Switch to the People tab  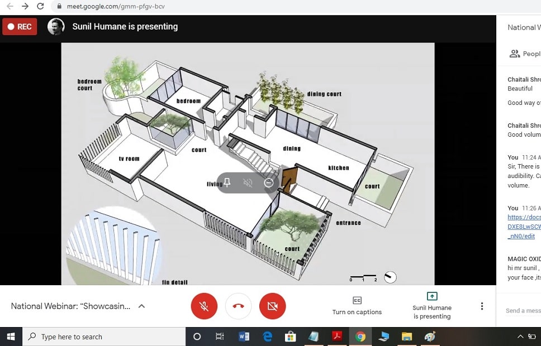coord(525,54)
